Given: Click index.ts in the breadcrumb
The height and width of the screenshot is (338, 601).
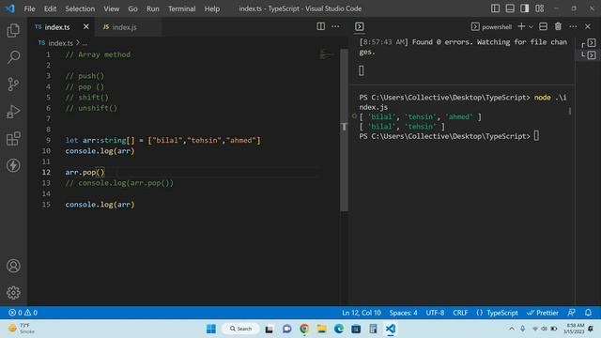Looking at the screenshot, I should click(x=60, y=43).
